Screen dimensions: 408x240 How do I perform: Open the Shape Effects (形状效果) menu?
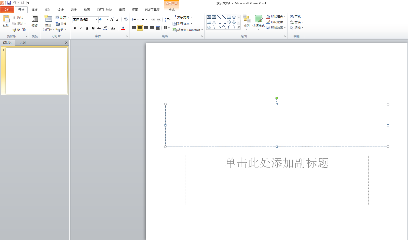pos(276,28)
